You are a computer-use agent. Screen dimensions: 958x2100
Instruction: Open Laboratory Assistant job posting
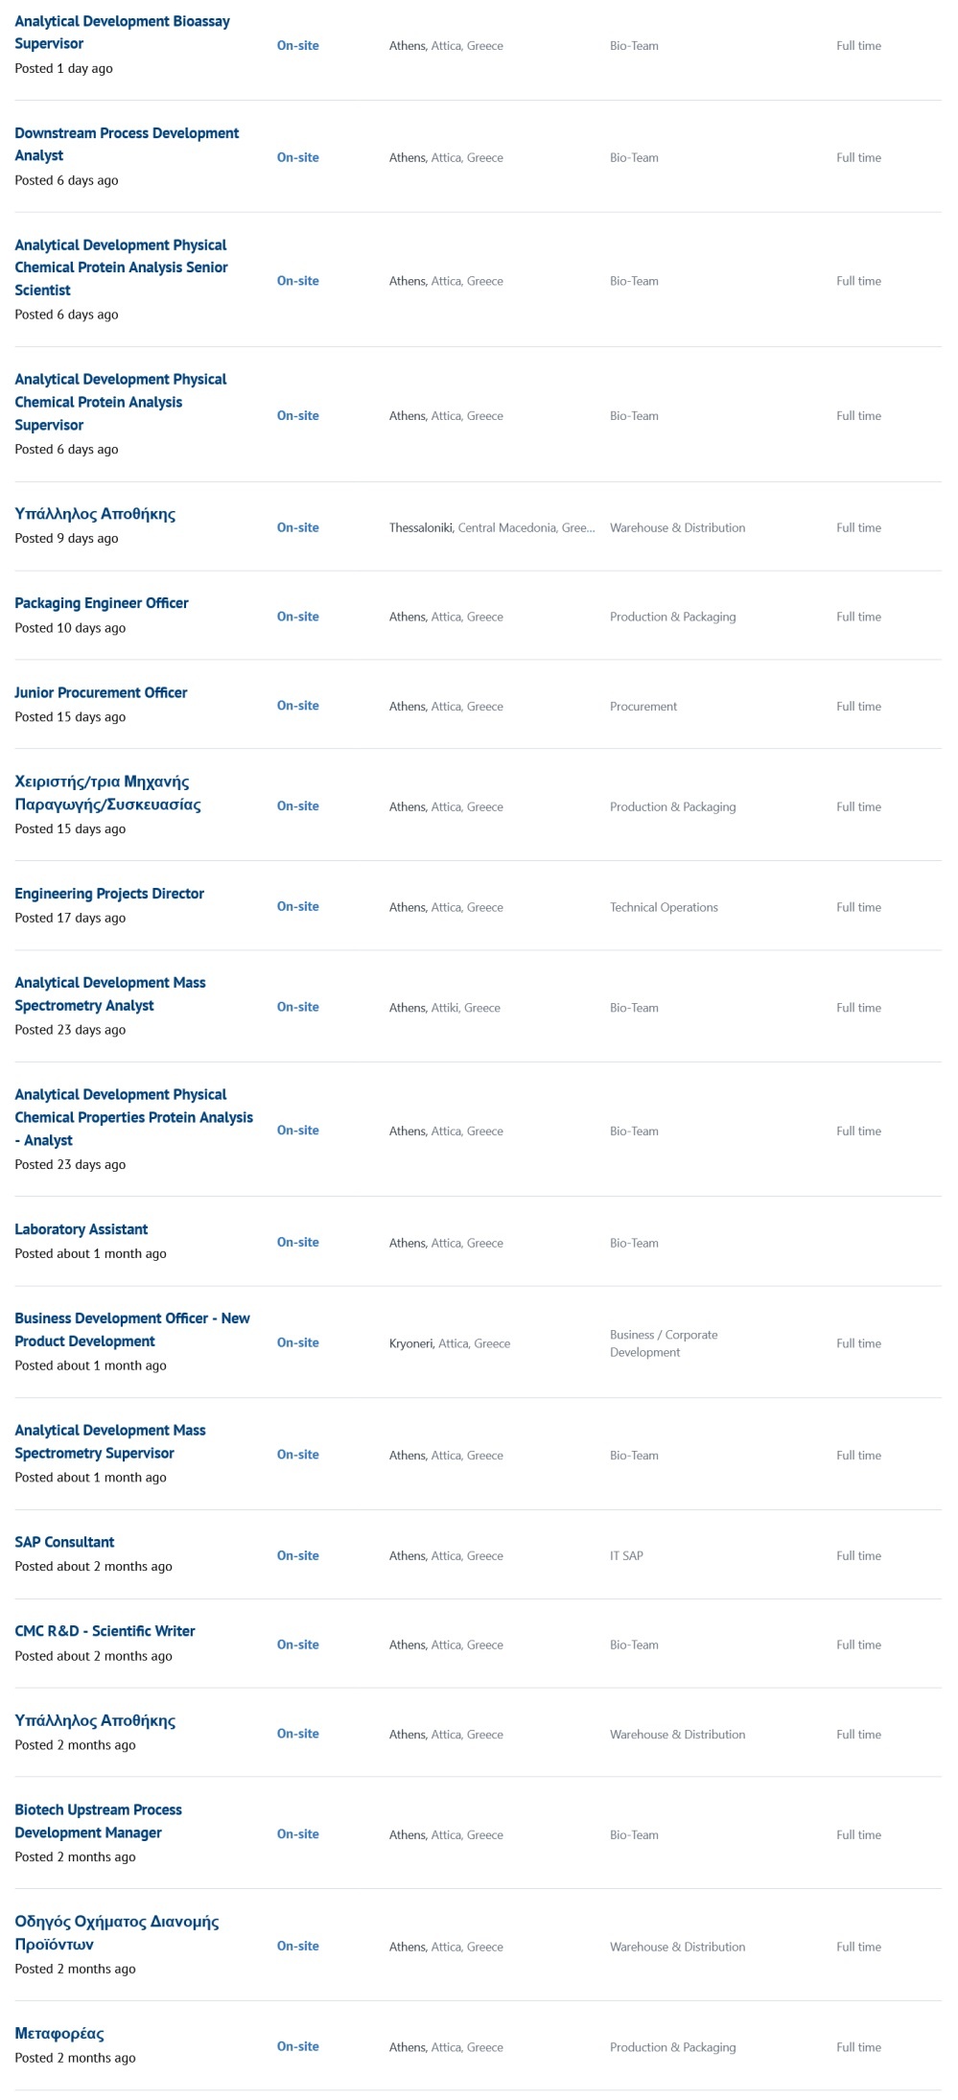coord(82,1229)
